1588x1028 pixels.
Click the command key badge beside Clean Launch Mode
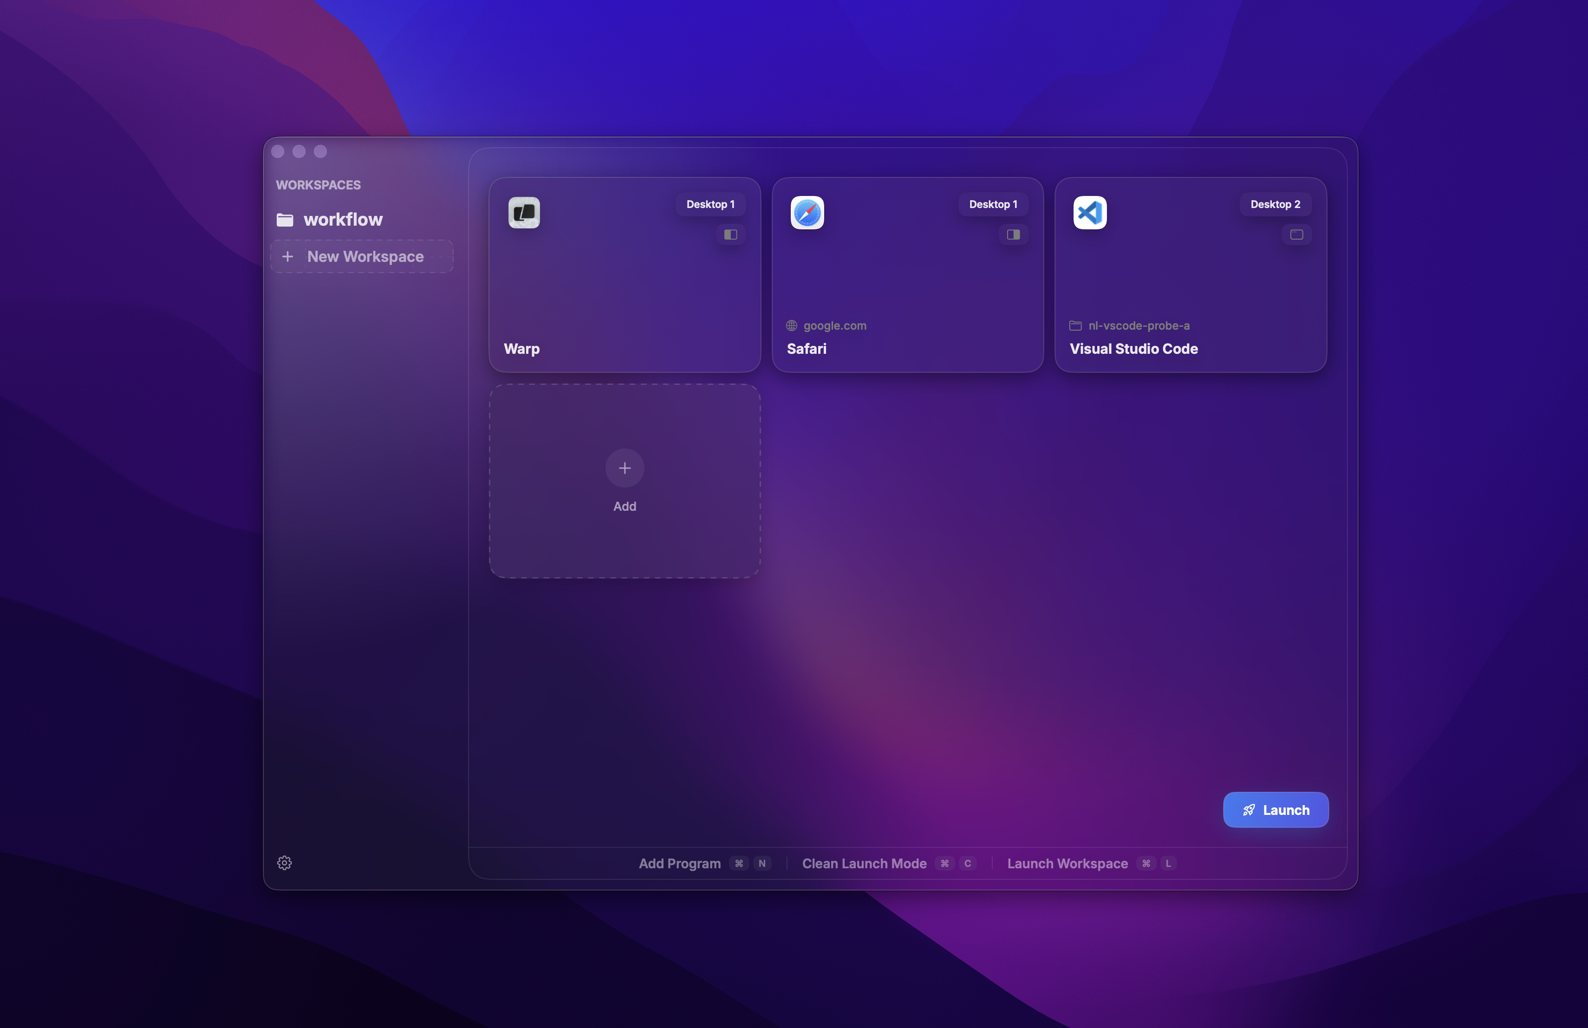pos(945,863)
